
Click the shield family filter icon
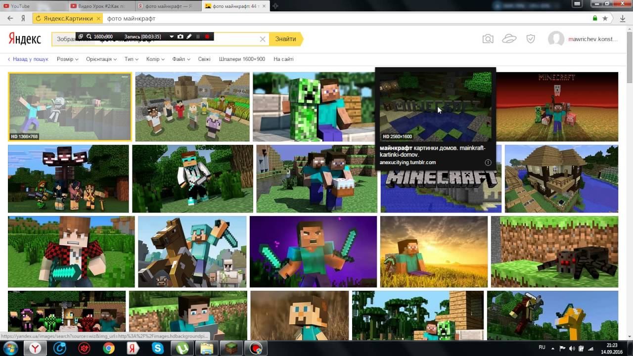(531, 39)
